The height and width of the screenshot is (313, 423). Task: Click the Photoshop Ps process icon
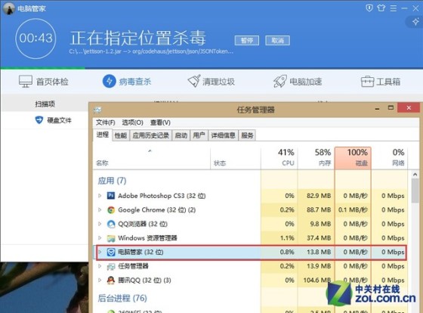pos(111,196)
